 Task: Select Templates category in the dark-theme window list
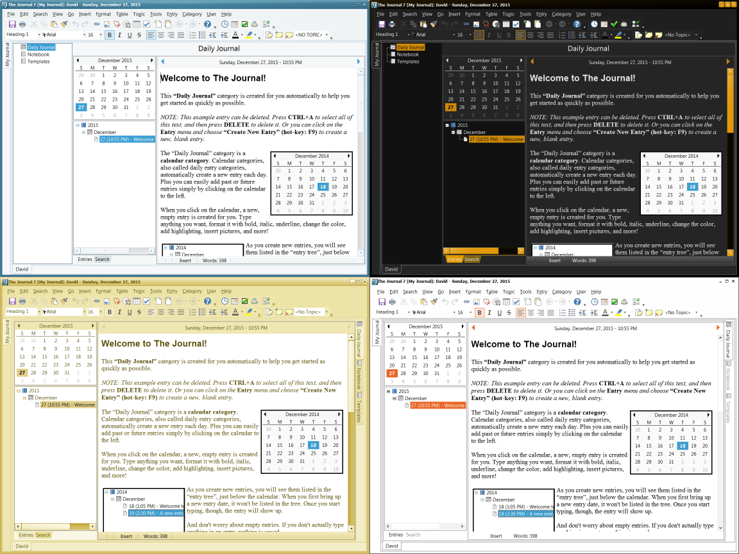point(408,62)
